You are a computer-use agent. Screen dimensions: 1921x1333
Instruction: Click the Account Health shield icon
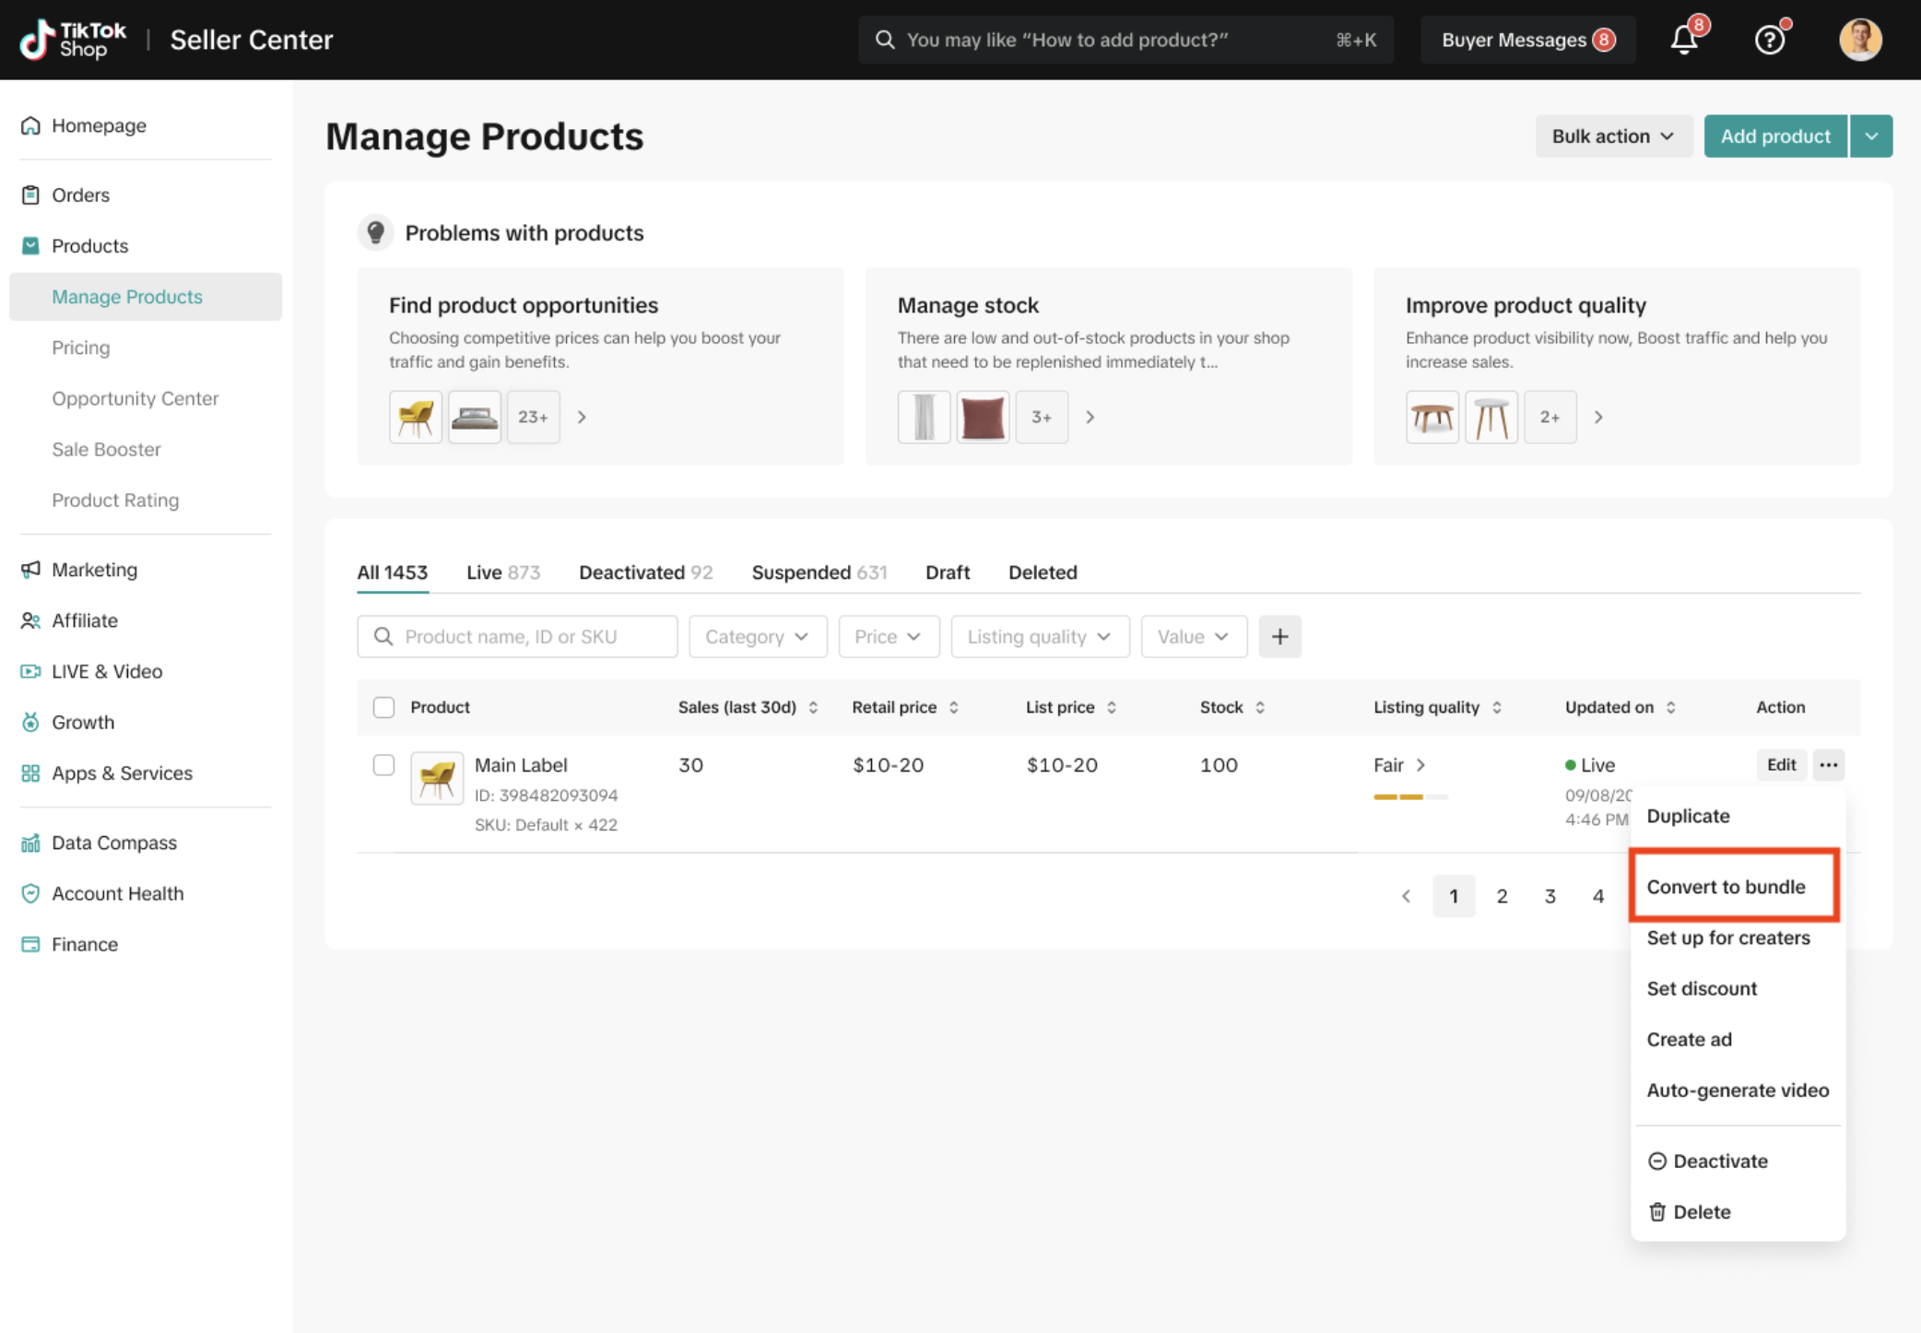[x=30, y=893]
